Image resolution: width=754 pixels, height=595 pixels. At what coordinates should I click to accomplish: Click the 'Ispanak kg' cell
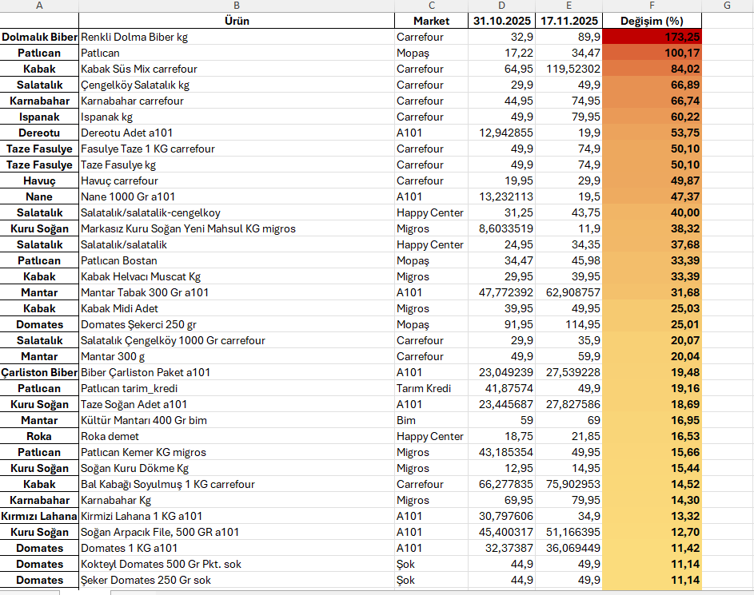[237, 117]
